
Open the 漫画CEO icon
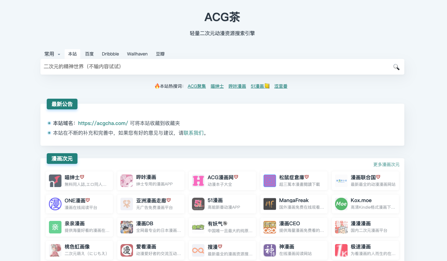click(x=270, y=227)
